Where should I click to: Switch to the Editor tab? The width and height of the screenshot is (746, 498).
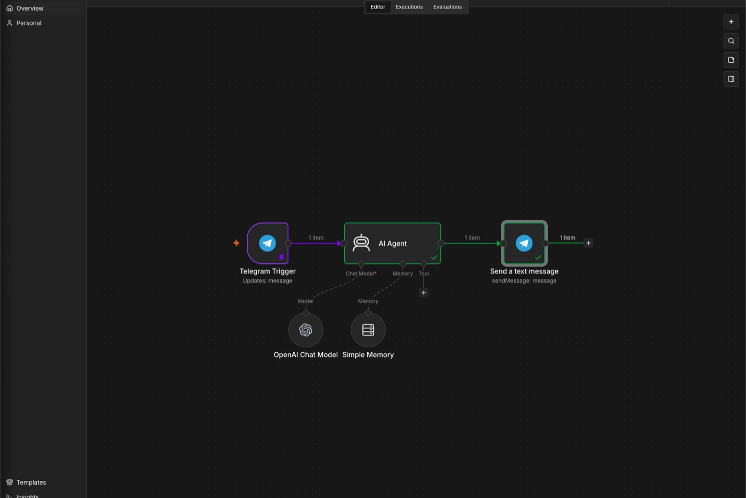click(x=378, y=7)
